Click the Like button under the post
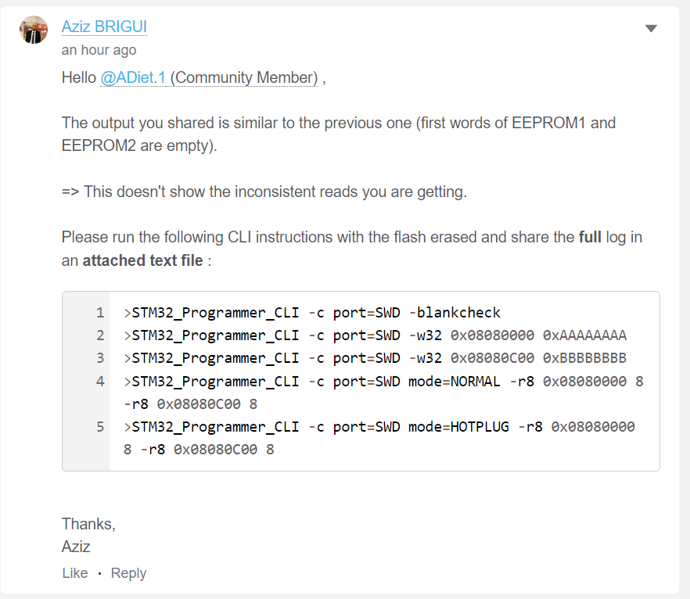 (x=75, y=573)
